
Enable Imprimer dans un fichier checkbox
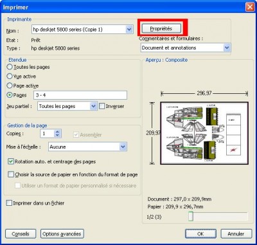coord(9,203)
